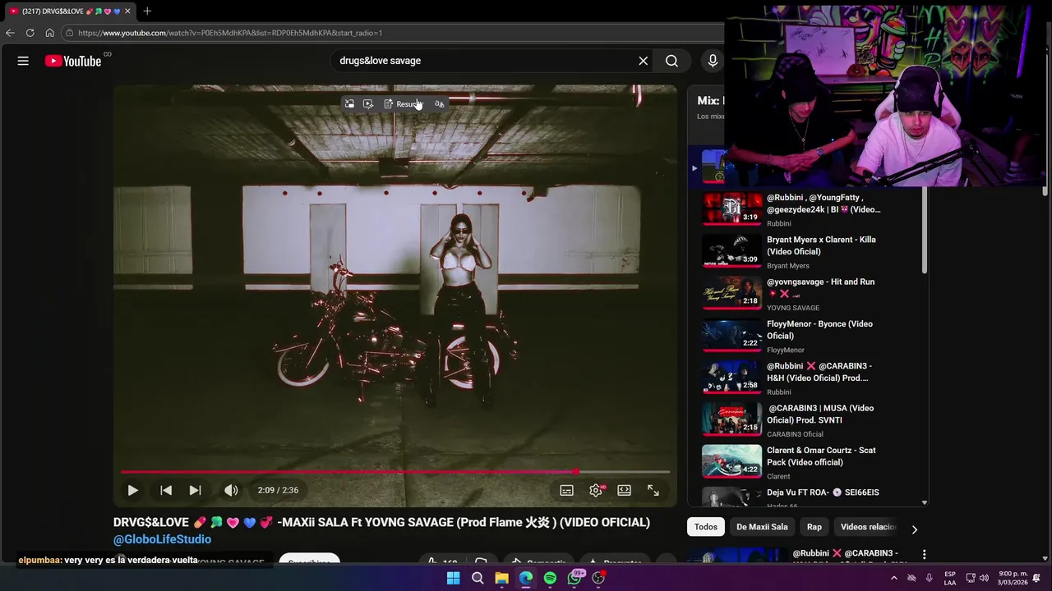Open browser home page icon

49,33
